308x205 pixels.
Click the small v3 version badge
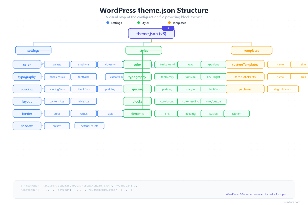pos(168,29)
